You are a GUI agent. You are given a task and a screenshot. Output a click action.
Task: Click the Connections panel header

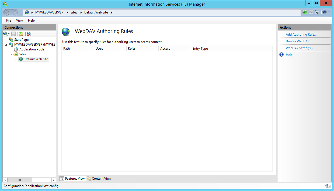click(x=29, y=28)
